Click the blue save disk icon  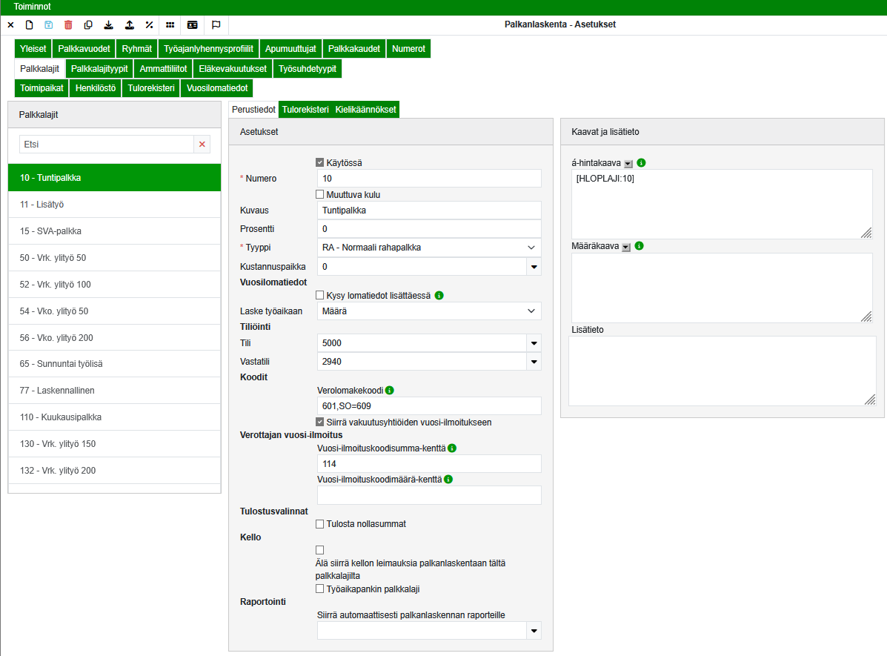click(49, 24)
